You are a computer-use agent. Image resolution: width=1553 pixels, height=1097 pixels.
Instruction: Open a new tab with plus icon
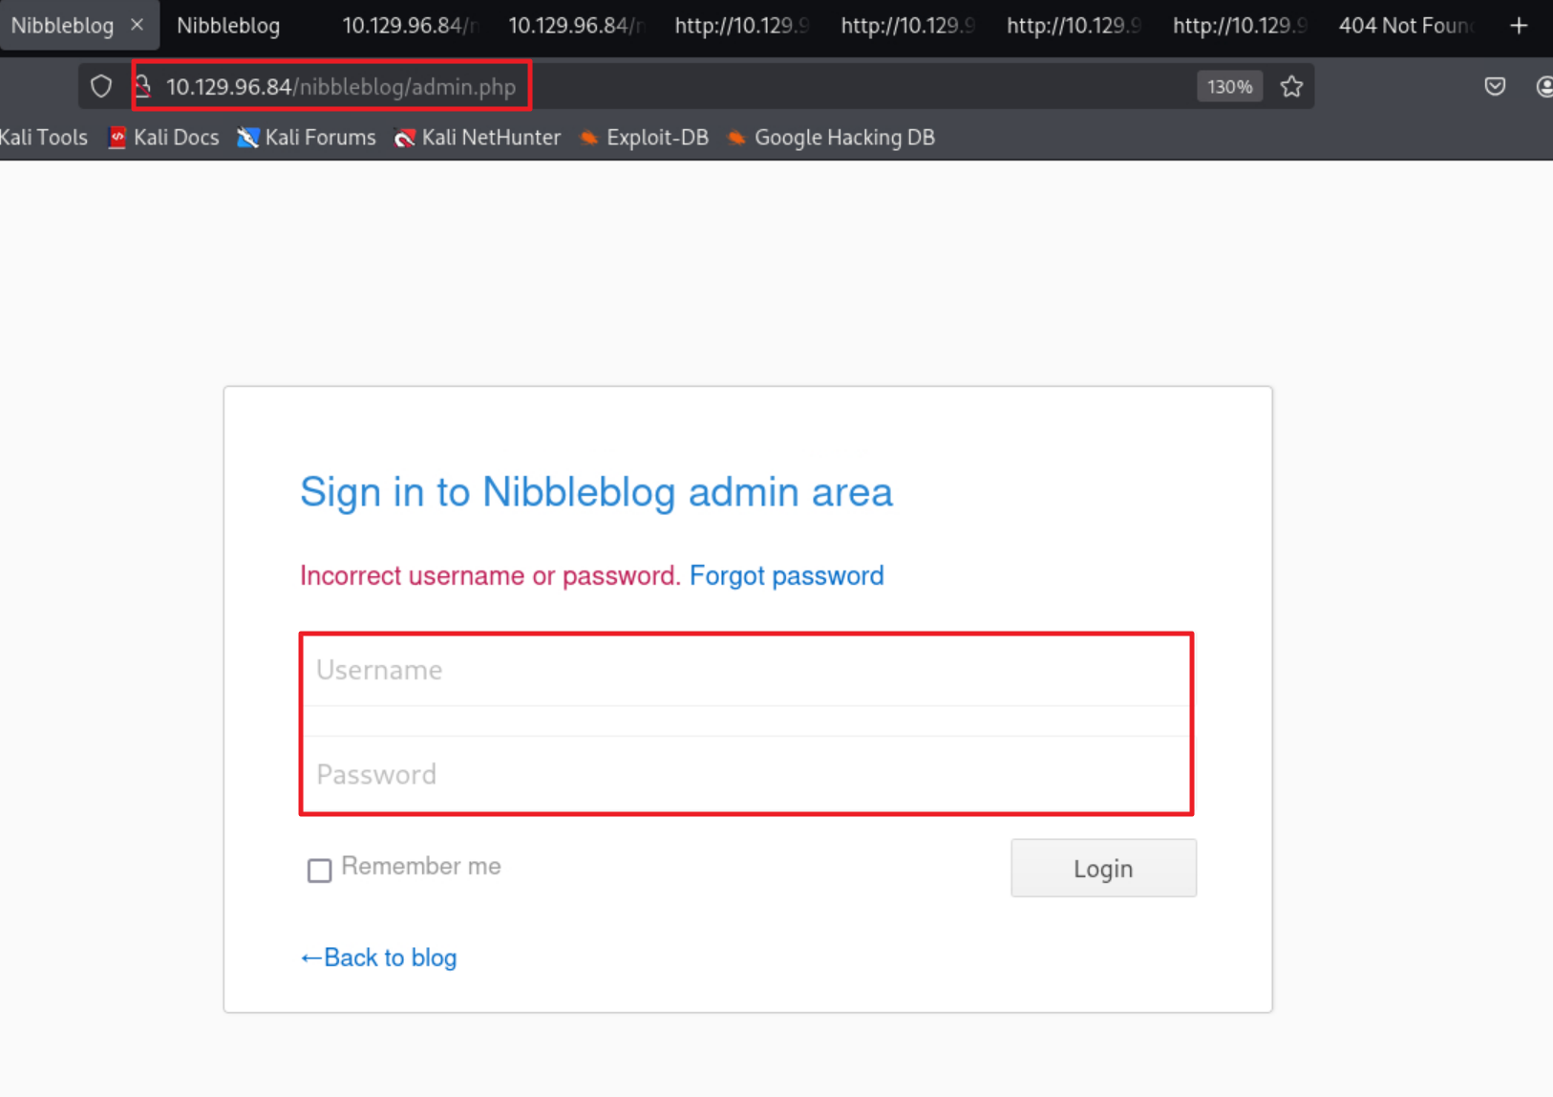coord(1519,26)
